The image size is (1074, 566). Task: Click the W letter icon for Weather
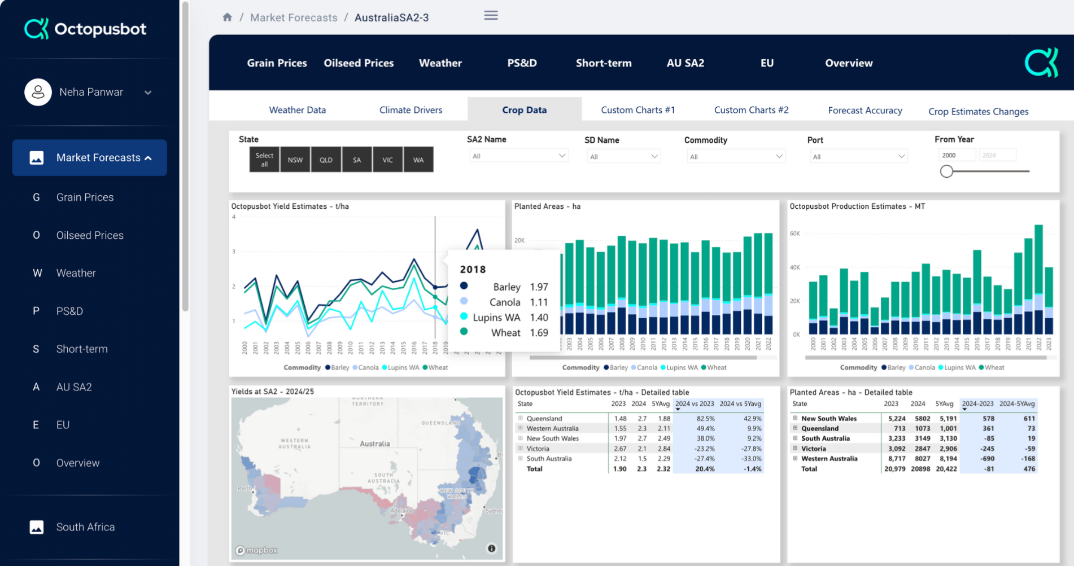point(37,273)
